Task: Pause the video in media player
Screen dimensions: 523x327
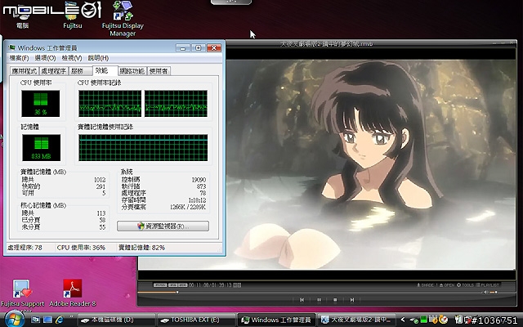Action: (319, 300)
